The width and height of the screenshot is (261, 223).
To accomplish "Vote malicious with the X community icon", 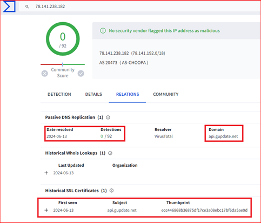I will (45, 74).
